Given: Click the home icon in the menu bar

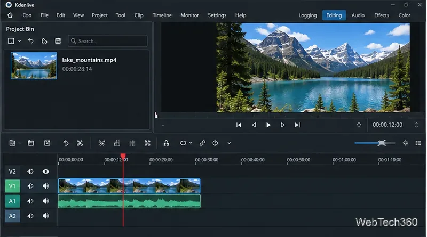Looking at the screenshot, I should pos(10,15).
